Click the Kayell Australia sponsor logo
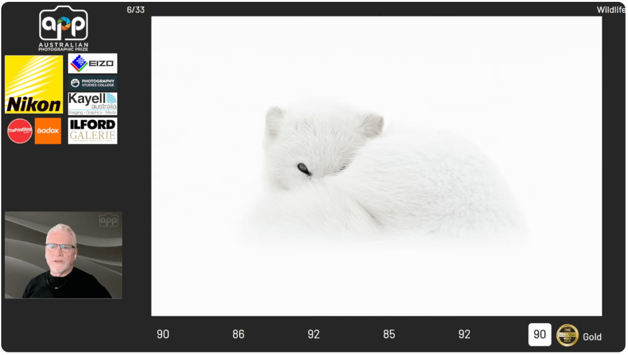The height and width of the screenshot is (355, 628). point(93,103)
